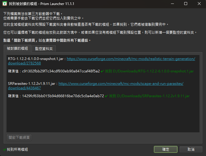Switch to the 被封鎖的模組 tab

pos(17,48)
